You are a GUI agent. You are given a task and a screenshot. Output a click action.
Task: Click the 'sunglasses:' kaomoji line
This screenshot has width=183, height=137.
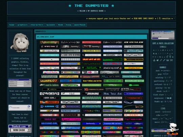pyautogui.click(x=163, y=98)
